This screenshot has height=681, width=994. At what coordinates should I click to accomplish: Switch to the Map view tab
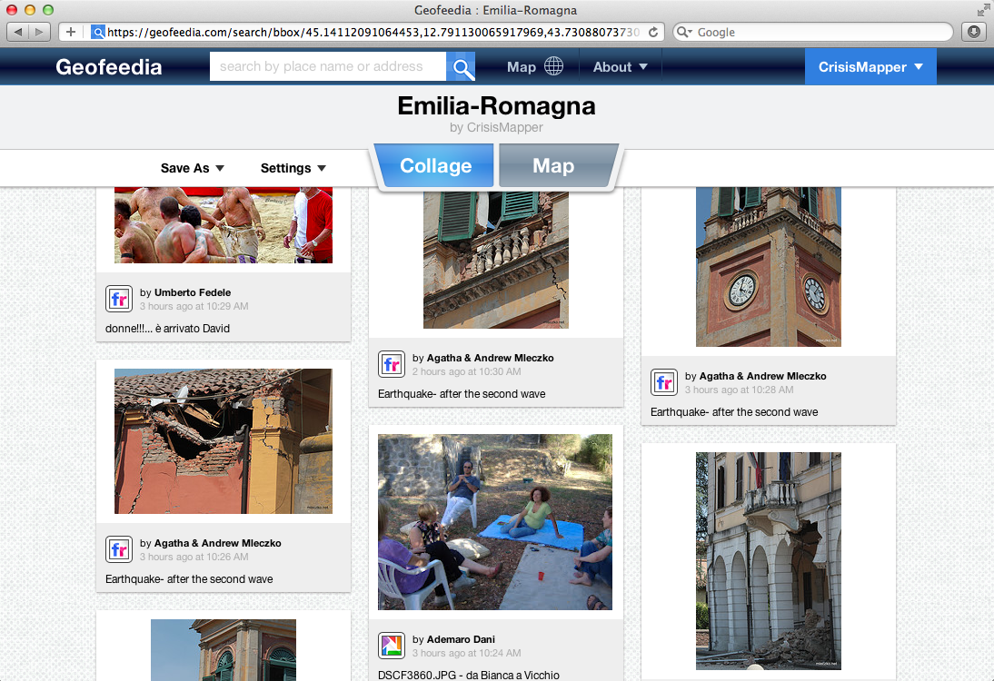tap(553, 166)
